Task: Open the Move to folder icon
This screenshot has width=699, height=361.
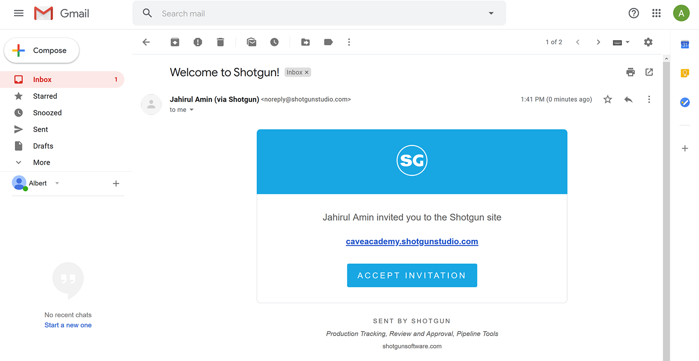Action: [x=306, y=42]
